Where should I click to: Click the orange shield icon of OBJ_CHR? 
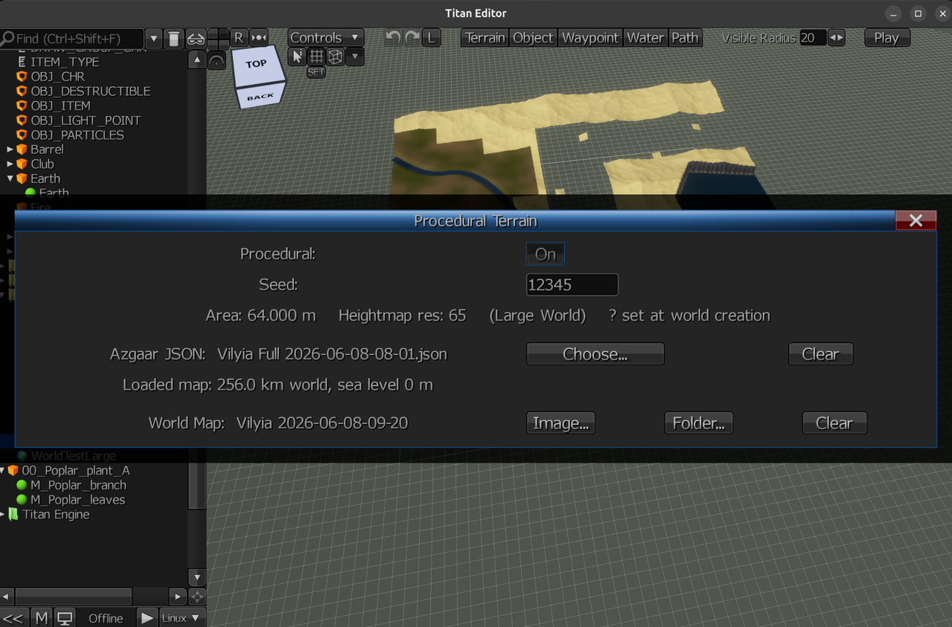[x=22, y=77]
